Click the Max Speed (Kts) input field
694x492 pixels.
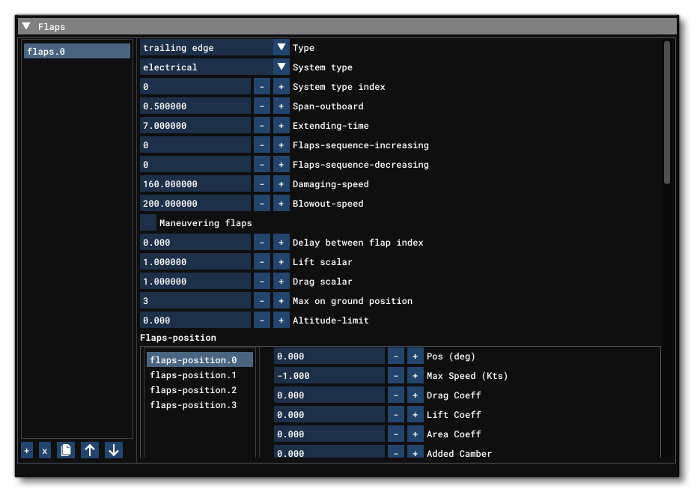329,376
